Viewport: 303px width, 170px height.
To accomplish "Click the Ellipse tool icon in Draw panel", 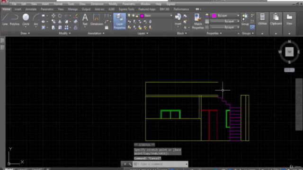I will point(43,22).
